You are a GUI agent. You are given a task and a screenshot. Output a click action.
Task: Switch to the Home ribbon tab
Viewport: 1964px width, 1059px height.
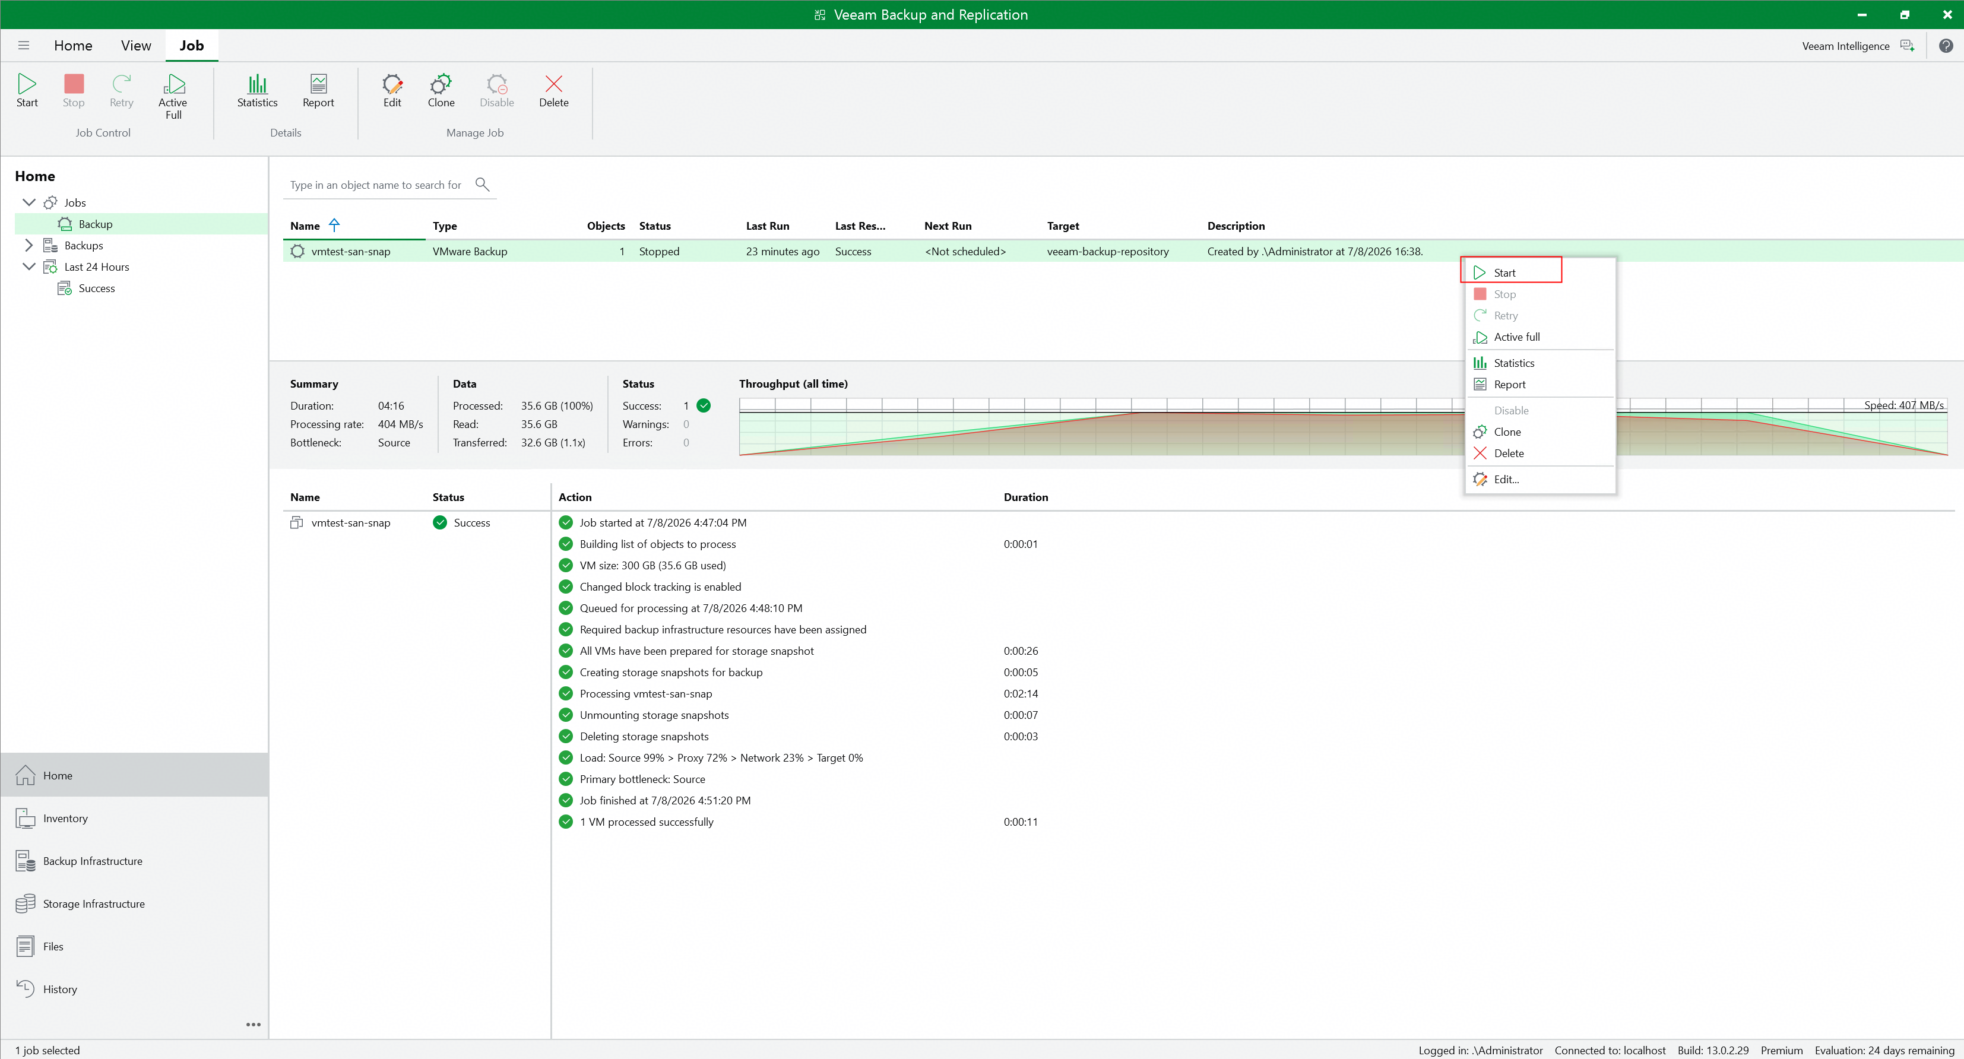pos(73,46)
